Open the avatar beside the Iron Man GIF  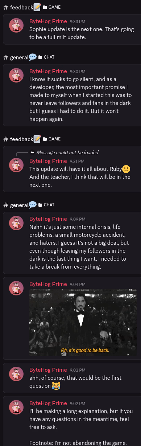16,288
